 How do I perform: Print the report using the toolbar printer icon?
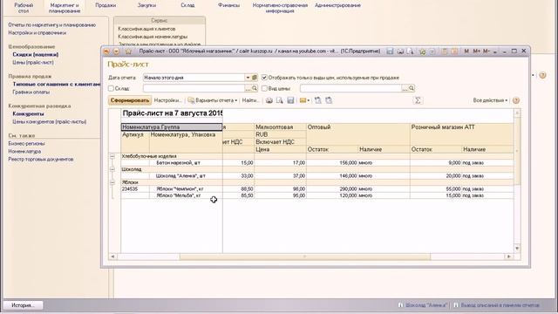[x=269, y=101]
